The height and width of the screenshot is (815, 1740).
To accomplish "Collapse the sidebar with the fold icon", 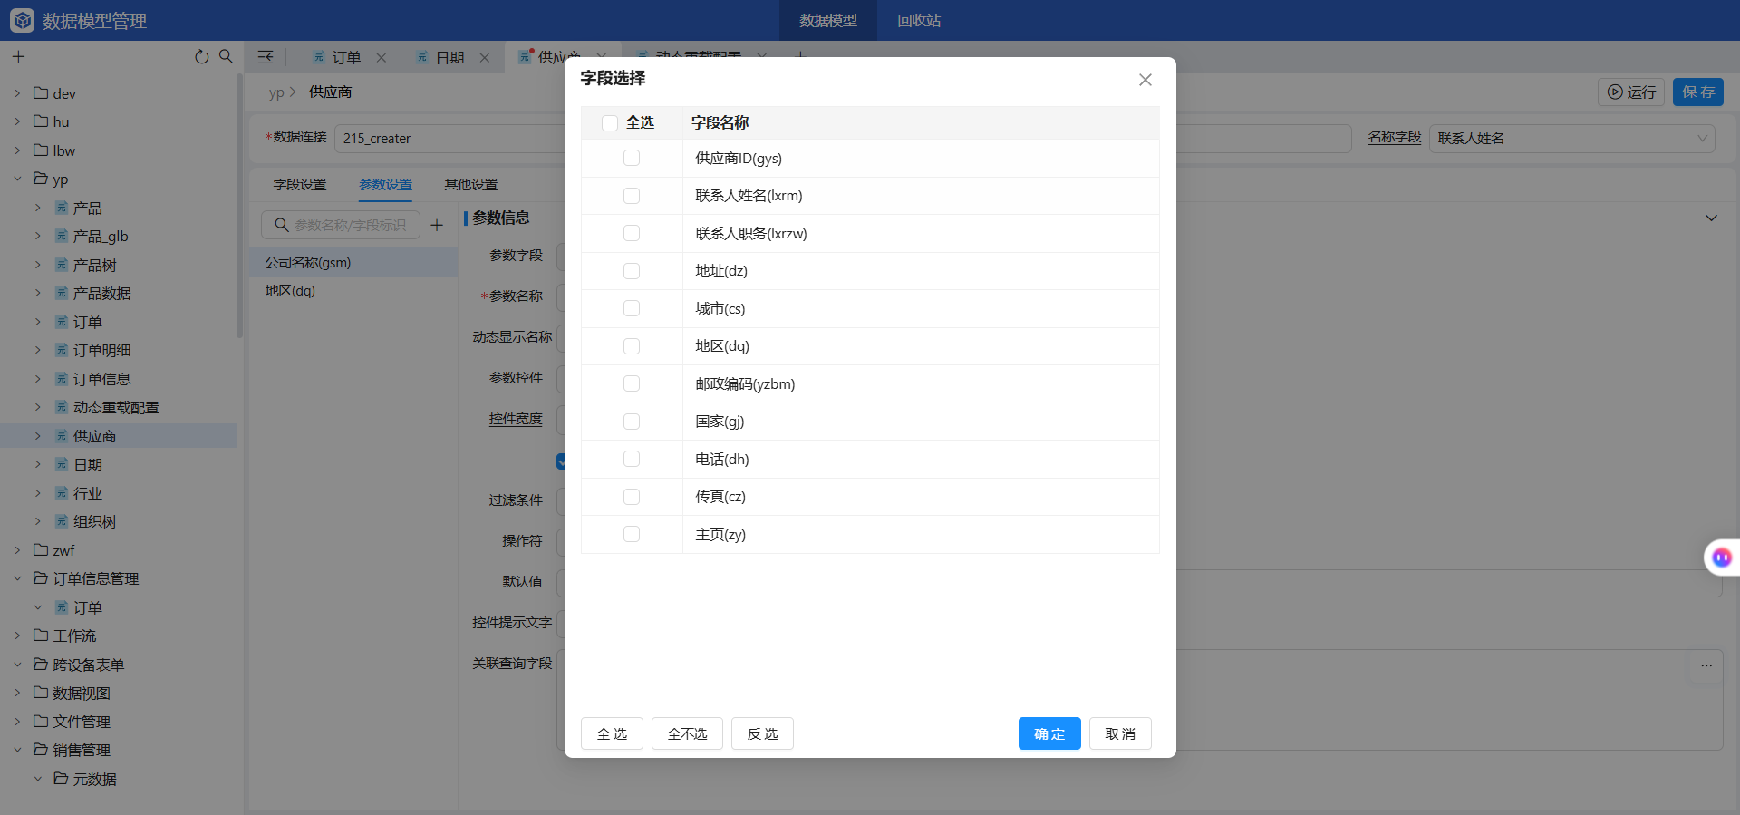I will click(266, 57).
